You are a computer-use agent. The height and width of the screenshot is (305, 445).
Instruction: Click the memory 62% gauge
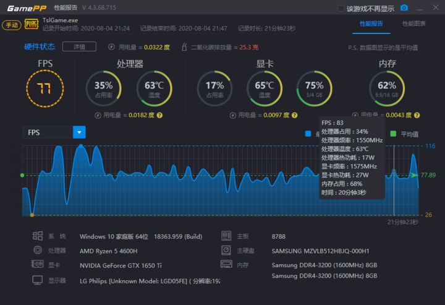click(x=387, y=88)
